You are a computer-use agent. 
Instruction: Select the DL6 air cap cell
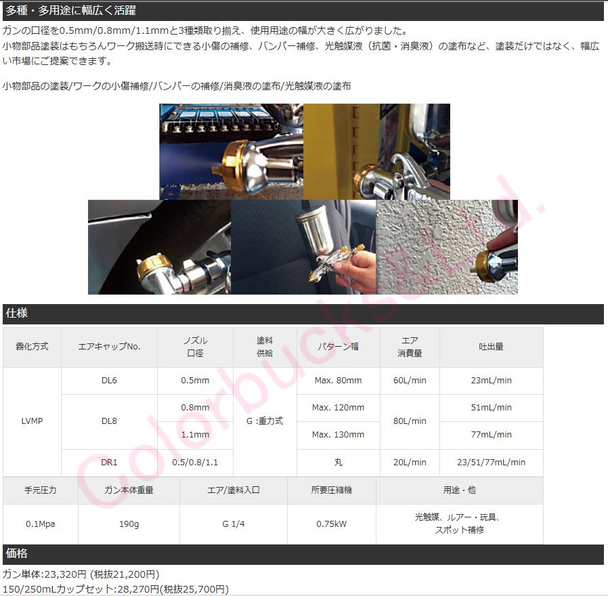(110, 381)
